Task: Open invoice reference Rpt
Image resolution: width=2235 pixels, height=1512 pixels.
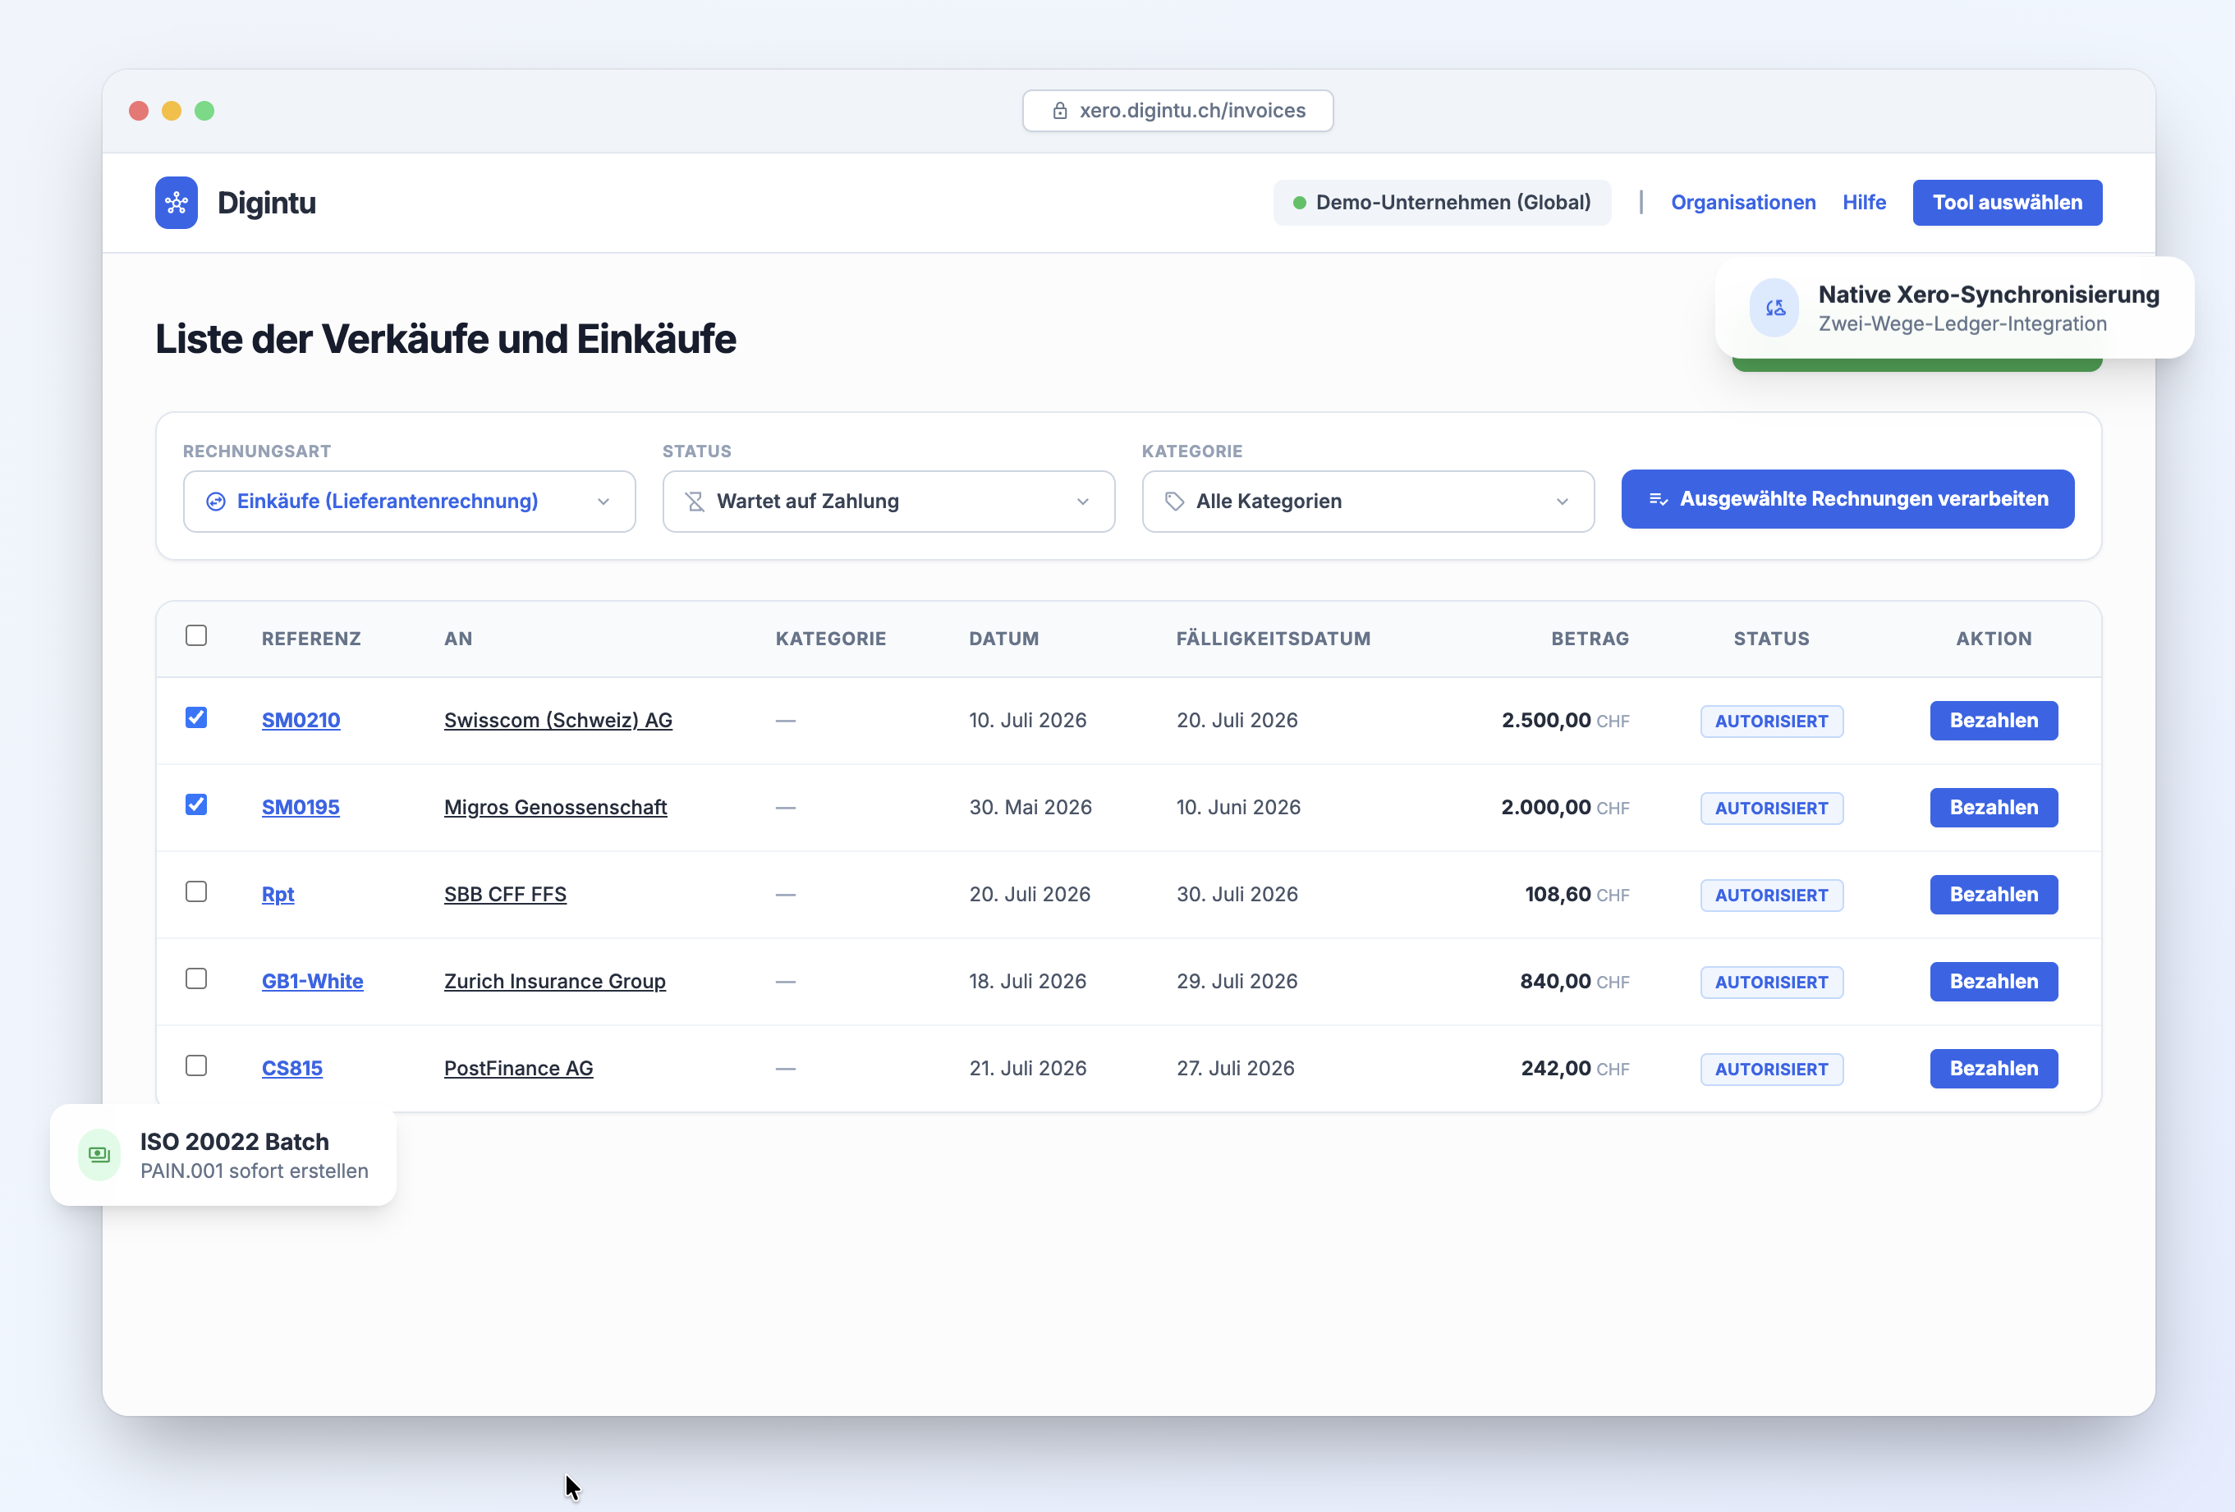Action: 278,895
